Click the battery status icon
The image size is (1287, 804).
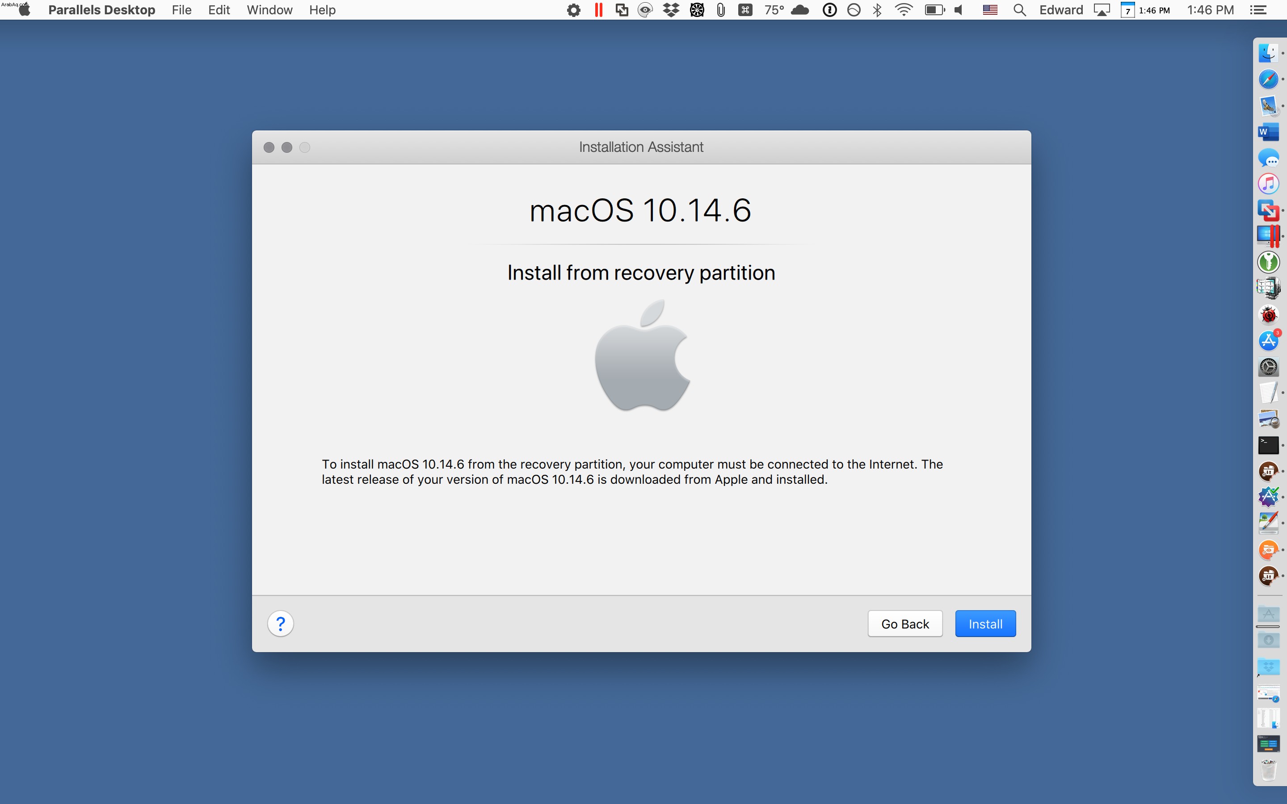click(x=934, y=9)
